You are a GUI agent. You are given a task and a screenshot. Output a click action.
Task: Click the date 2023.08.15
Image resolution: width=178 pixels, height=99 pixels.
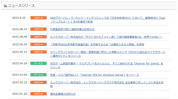tap(20, 29)
